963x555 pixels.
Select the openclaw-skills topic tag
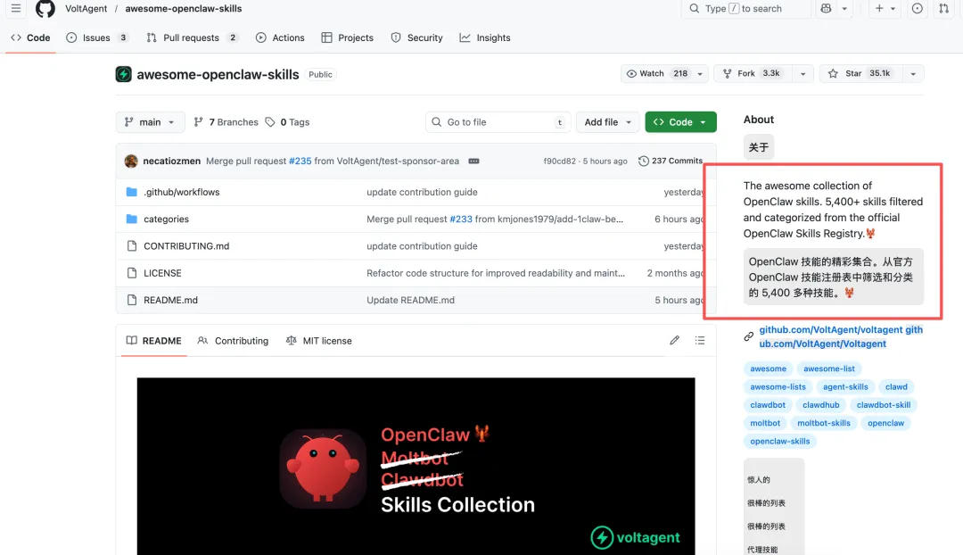780,442
